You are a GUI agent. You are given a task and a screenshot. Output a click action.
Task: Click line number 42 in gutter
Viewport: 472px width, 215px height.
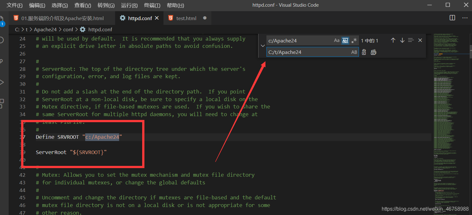[x=22, y=175]
